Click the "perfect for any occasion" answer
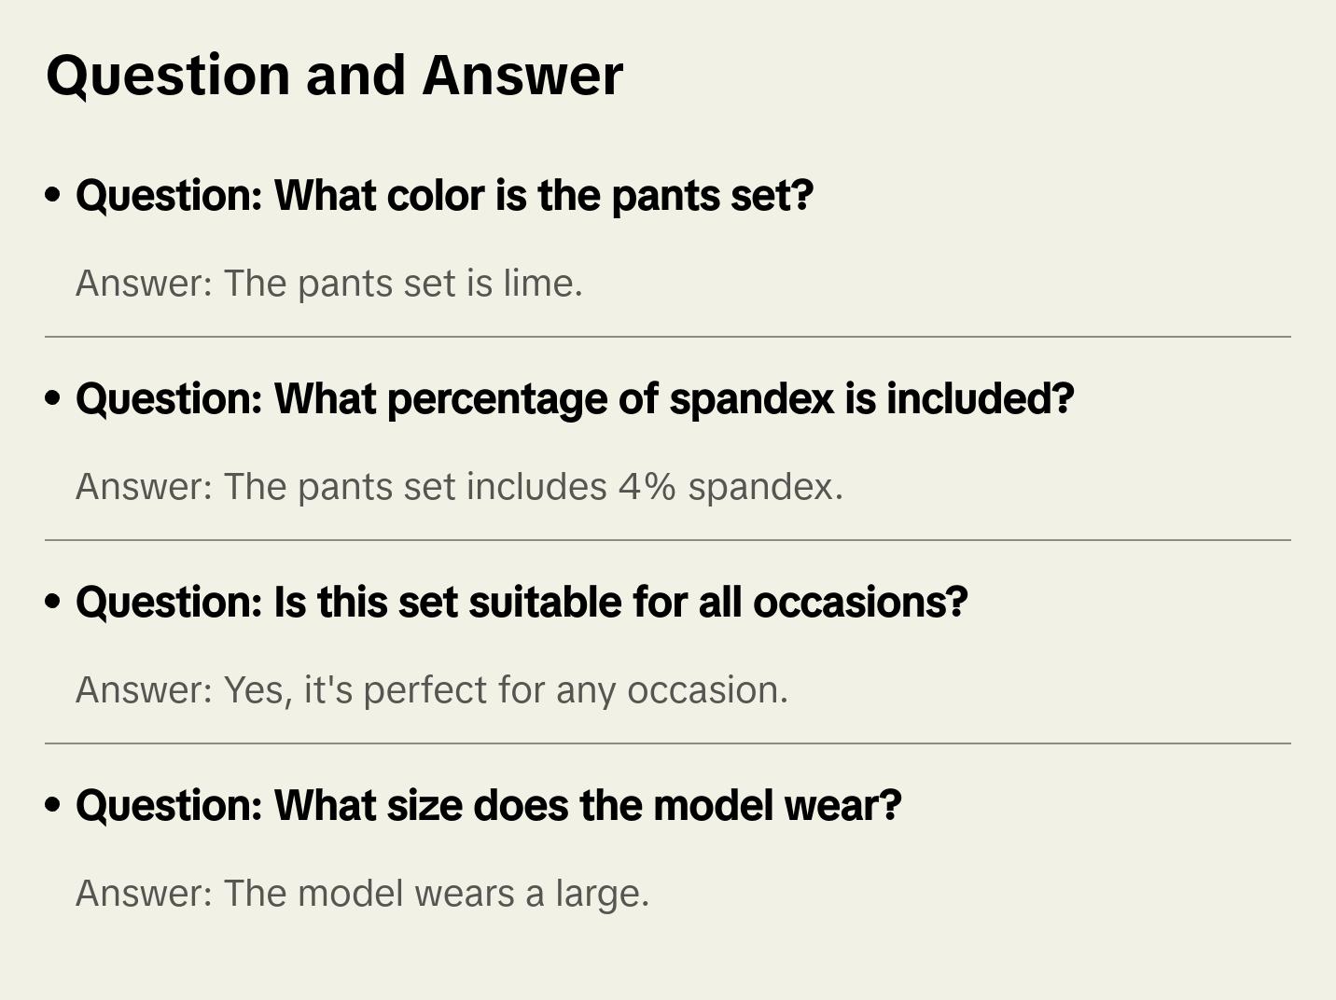Viewport: 1336px width, 1000px height. coord(431,690)
